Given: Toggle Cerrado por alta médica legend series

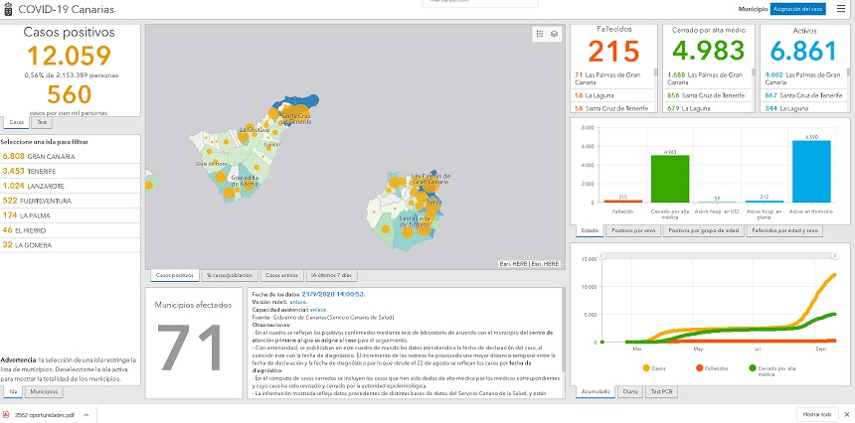Looking at the screenshot, I should click(767, 369).
